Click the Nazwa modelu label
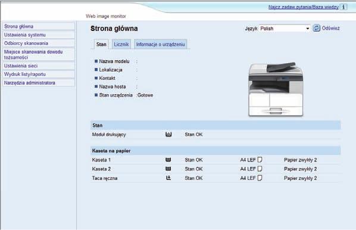This screenshot has height=230, width=356. pyautogui.click(x=114, y=61)
